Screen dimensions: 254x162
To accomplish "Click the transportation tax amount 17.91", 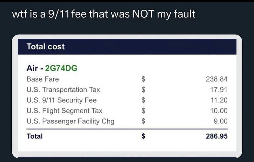I will point(218,90).
